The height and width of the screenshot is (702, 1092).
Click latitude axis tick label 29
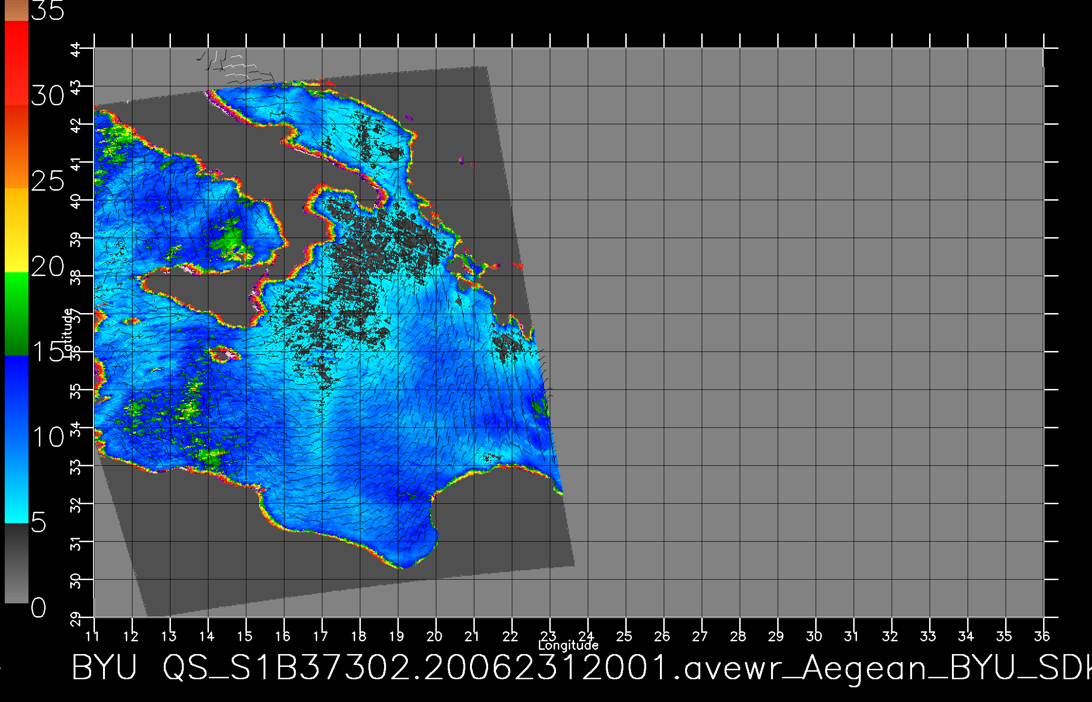point(76,619)
